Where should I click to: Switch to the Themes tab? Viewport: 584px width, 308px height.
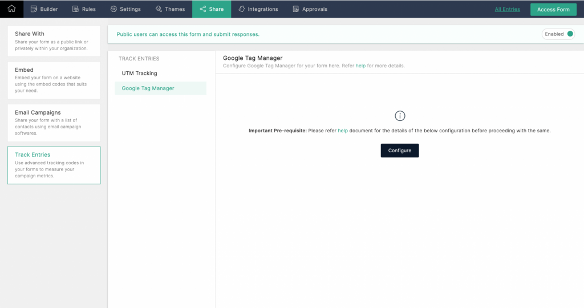click(x=170, y=9)
